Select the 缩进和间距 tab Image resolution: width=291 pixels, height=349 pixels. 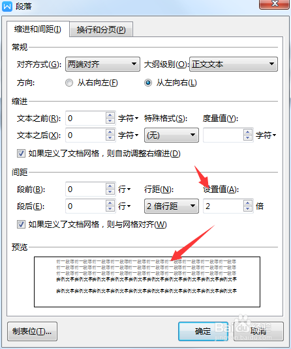pos(38,29)
